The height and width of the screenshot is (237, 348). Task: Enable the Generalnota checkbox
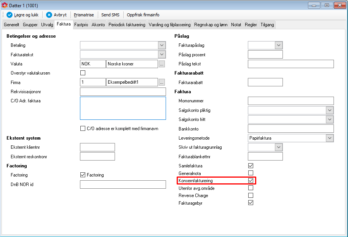click(x=251, y=173)
